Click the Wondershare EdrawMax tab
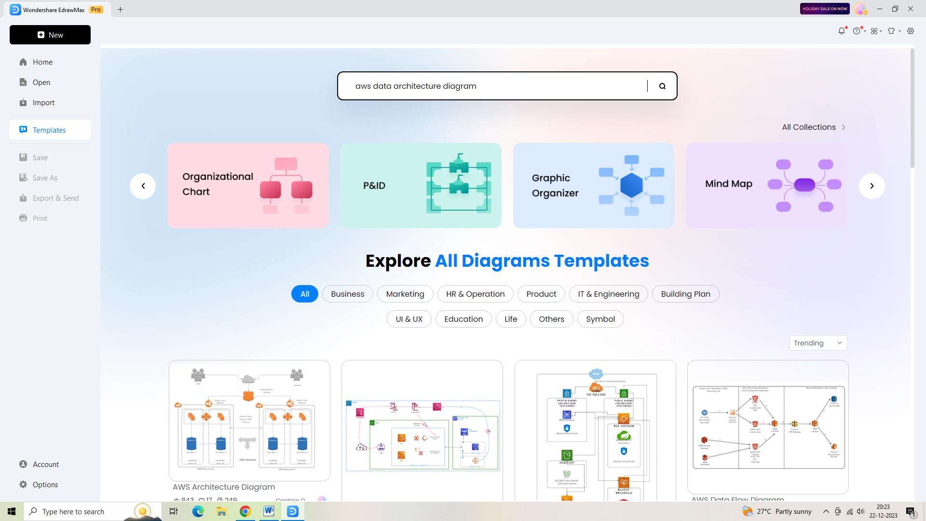Image resolution: width=926 pixels, height=521 pixels. [x=57, y=10]
